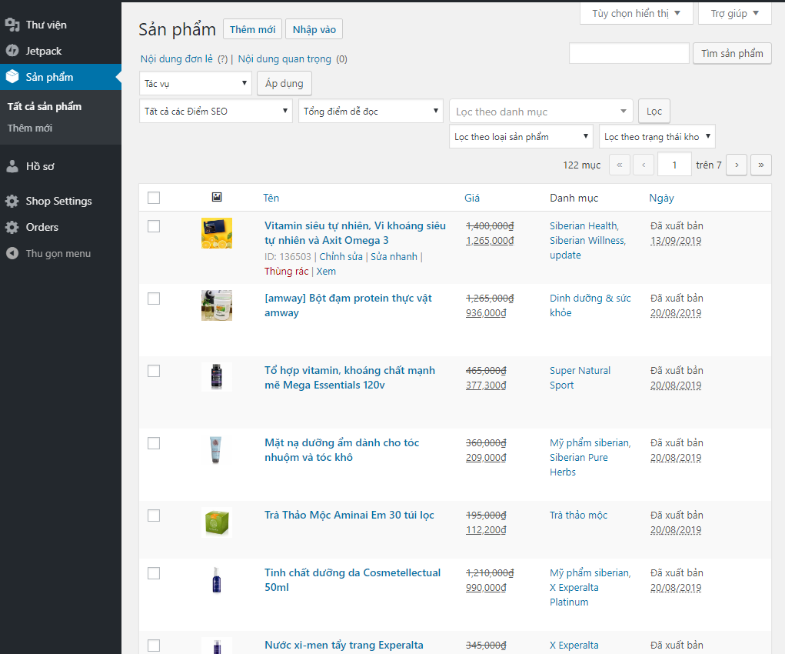Screen dimensions: 785x654
Task: Click the product search input field
Action: pos(629,53)
